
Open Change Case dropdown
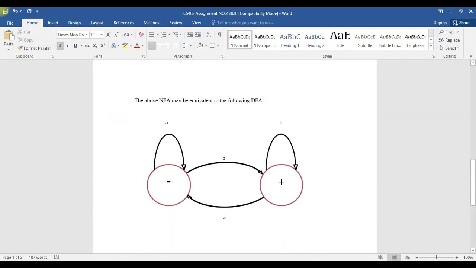tap(128, 35)
